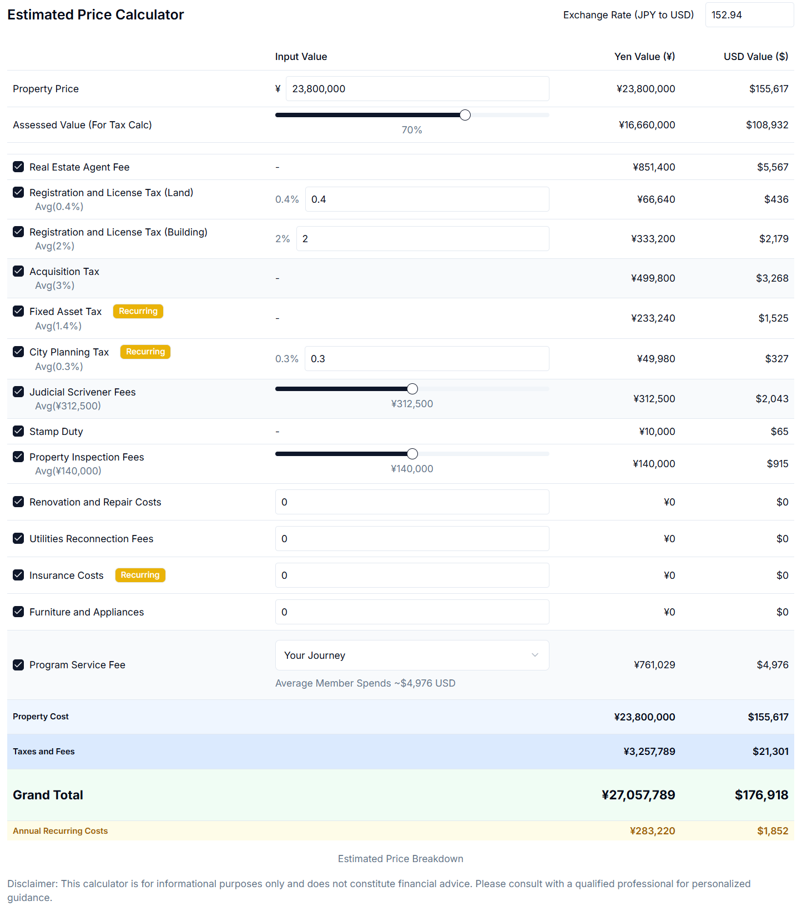Disable the Fixed Asset Tax checkbox
Image resolution: width=802 pixels, height=906 pixels.
pos(18,311)
